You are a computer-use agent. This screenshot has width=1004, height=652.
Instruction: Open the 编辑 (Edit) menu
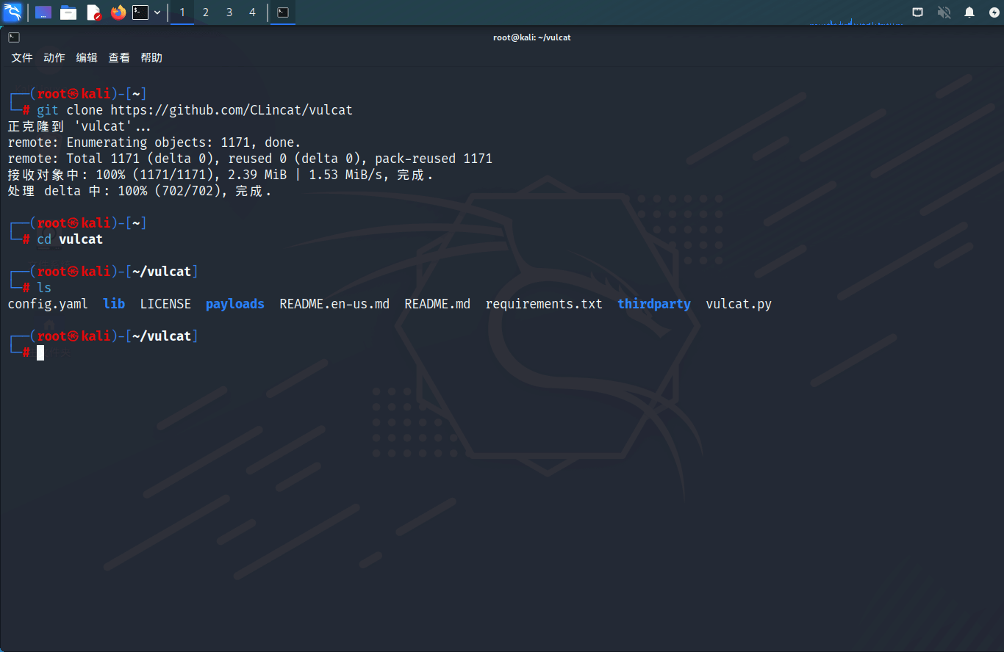point(87,58)
